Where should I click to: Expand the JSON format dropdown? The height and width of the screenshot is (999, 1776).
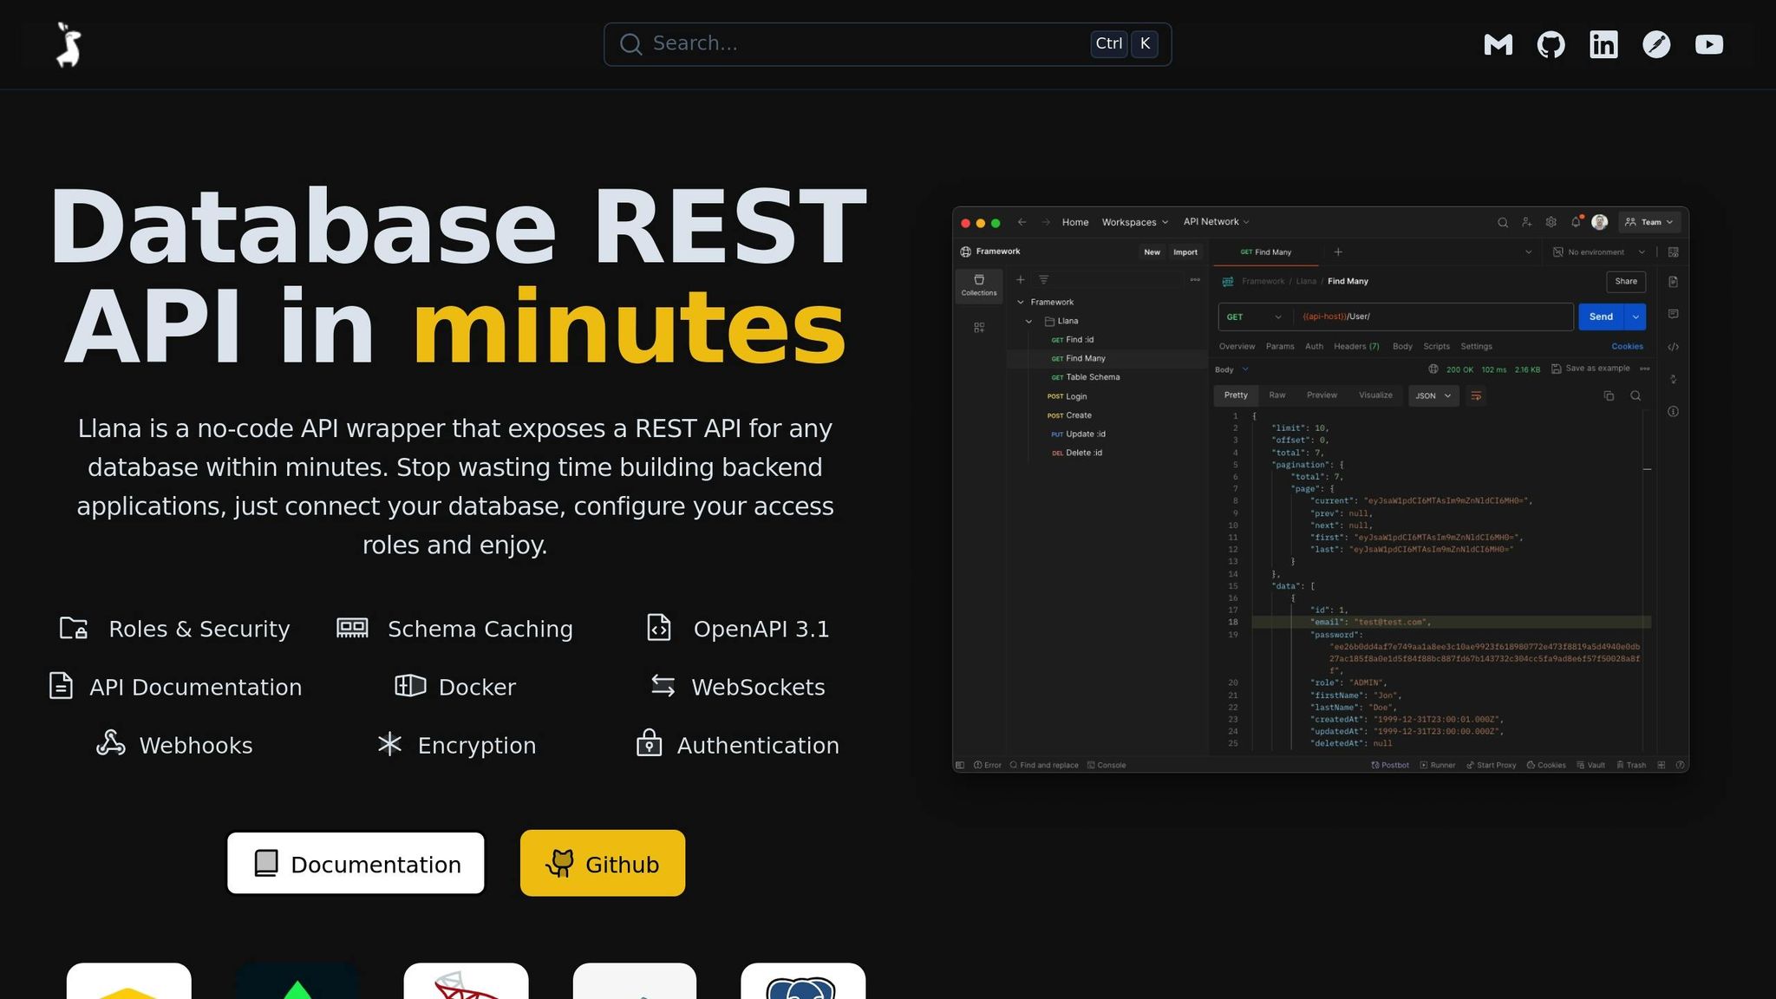pyautogui.click(x=1433, y=396)
